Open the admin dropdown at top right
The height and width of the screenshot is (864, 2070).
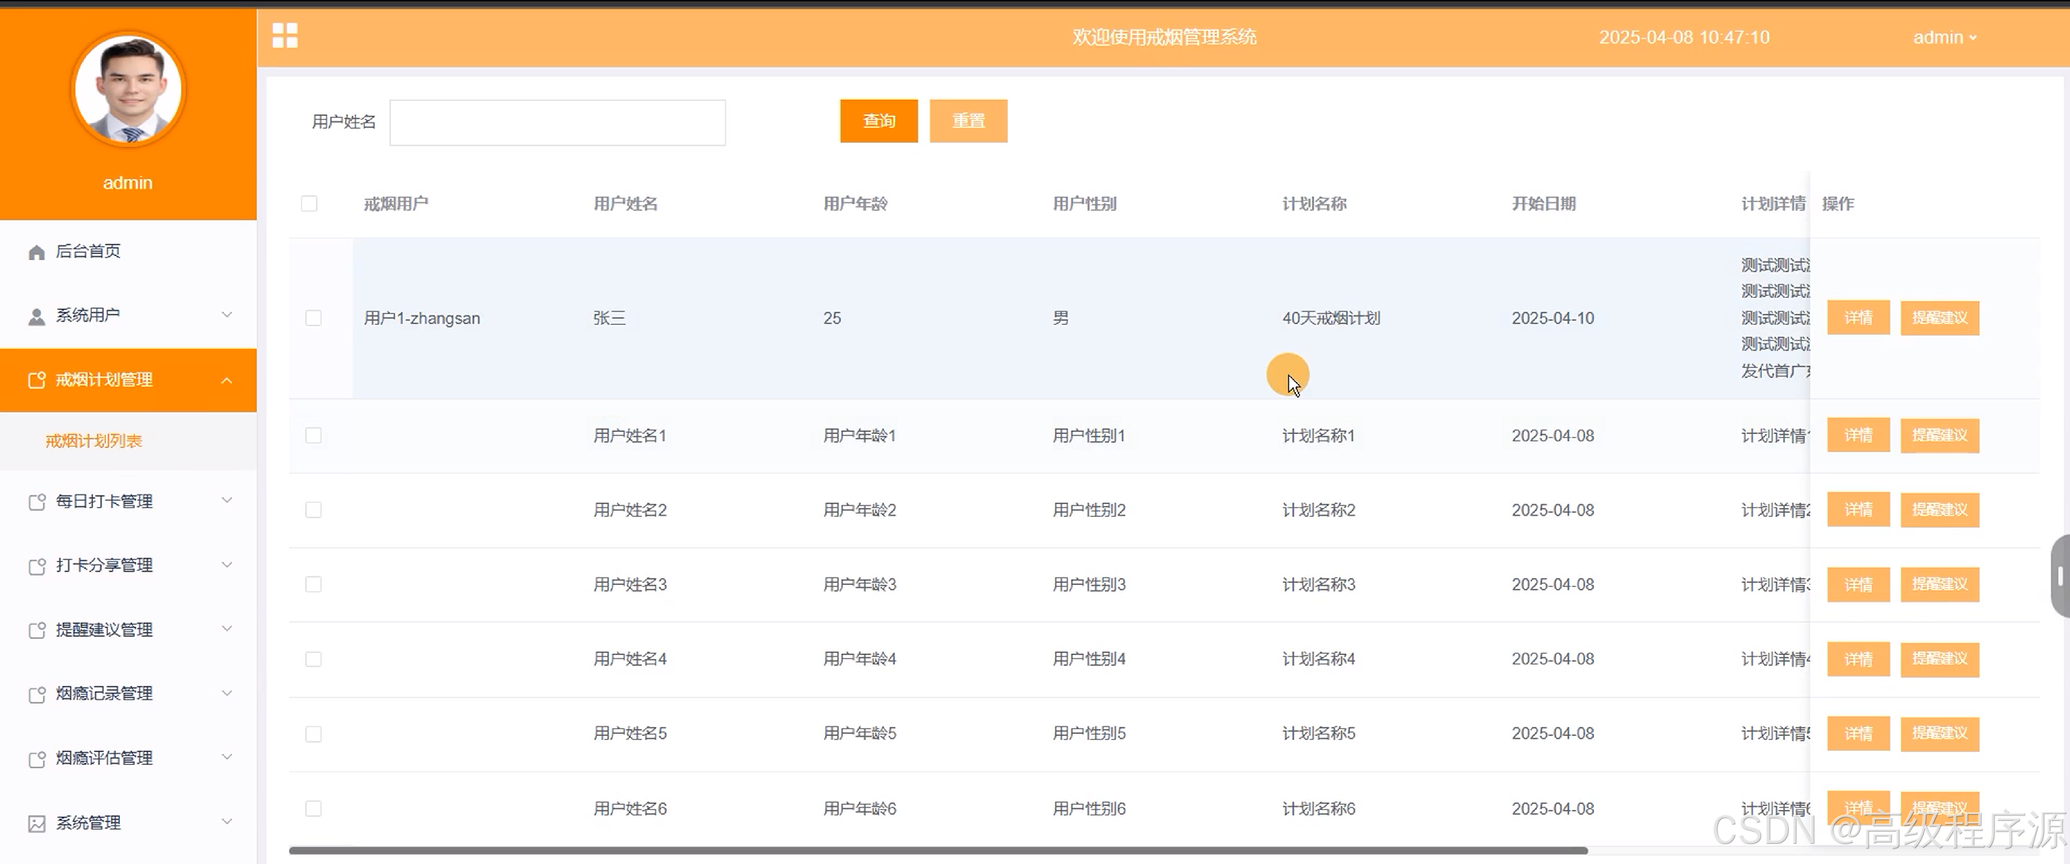pyautogui.click(x=1944, y=38)
